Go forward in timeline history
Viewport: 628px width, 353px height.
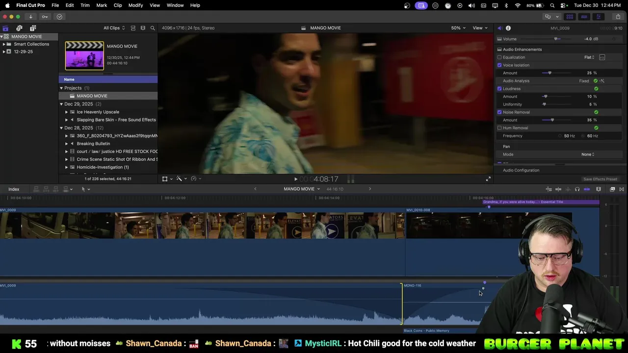point(370,189)
